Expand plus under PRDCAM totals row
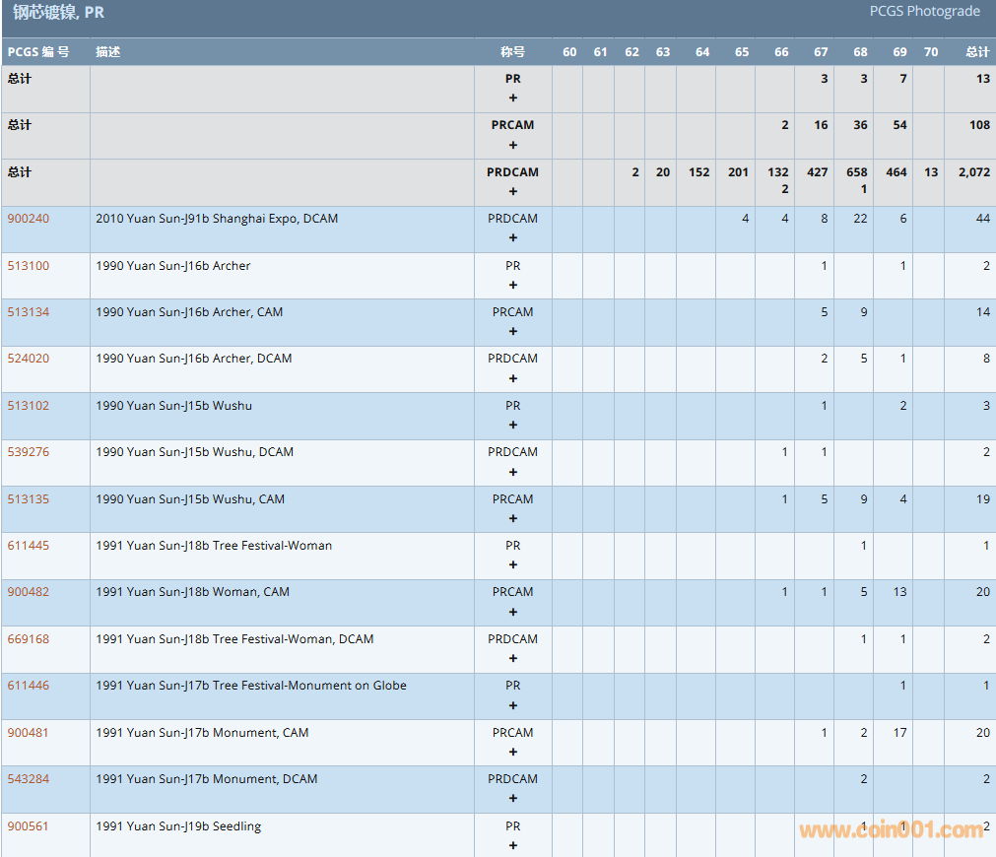Image resolution: width=996 pixels, height=857 pixels. (512, 191)
